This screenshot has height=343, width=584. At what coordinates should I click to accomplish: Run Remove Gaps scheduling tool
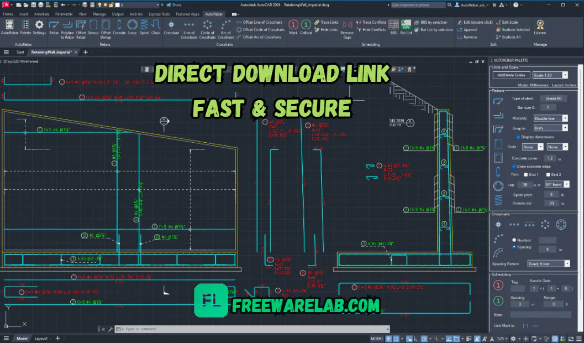click(347, 29)
